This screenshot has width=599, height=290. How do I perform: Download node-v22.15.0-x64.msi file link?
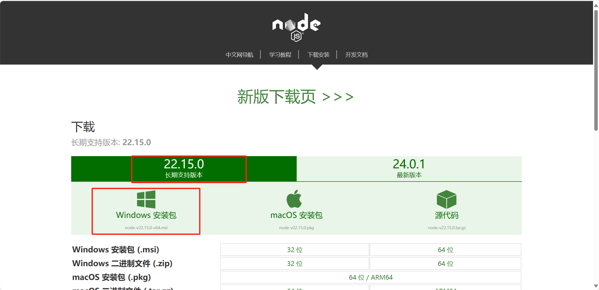point(146,228)
